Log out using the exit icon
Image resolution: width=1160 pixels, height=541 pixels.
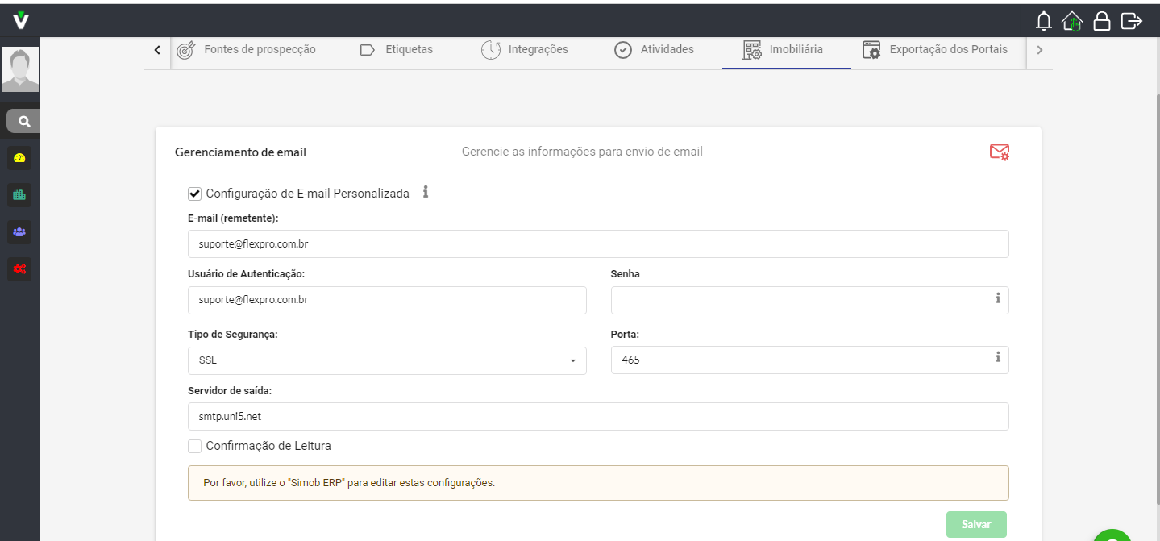point(1132,21)
